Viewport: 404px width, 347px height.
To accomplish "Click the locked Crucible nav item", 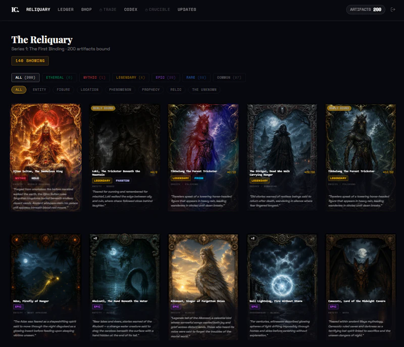I will pos(158,10).
